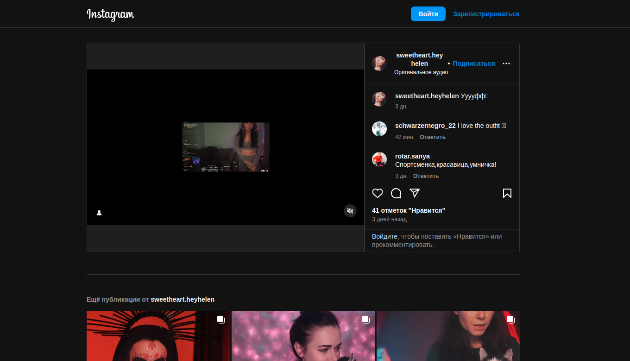This screenshot has height=361, width=630.
Task: Open rotar.sanya commenter avatar
Action: point(379,159)
